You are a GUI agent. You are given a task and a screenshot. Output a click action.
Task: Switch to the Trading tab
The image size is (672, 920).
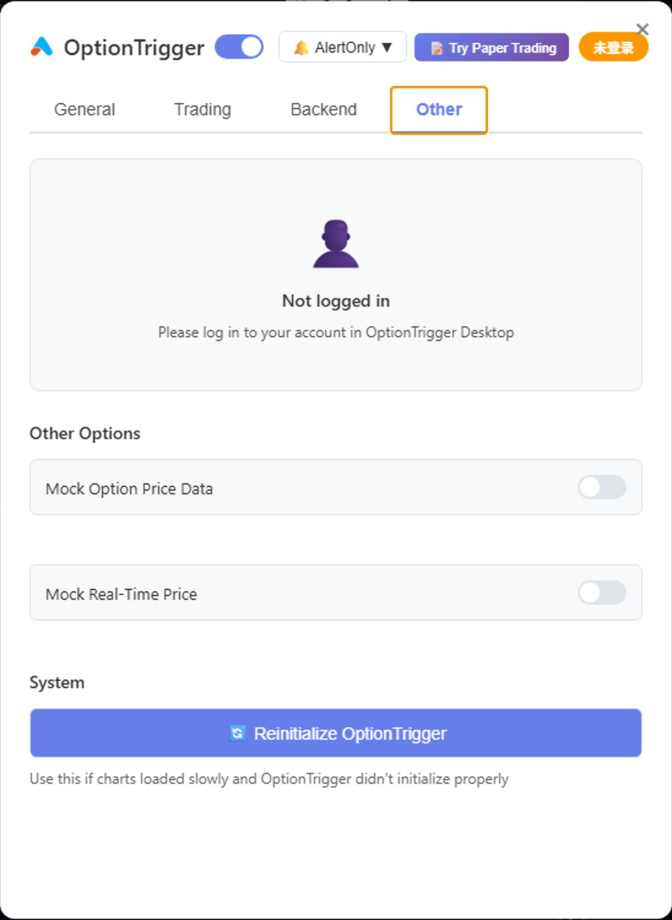click(202, 109)
